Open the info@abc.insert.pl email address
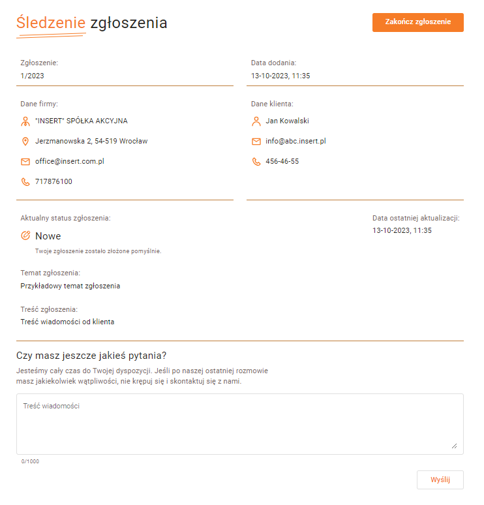484x505 pixels. (x=295, y=141)
